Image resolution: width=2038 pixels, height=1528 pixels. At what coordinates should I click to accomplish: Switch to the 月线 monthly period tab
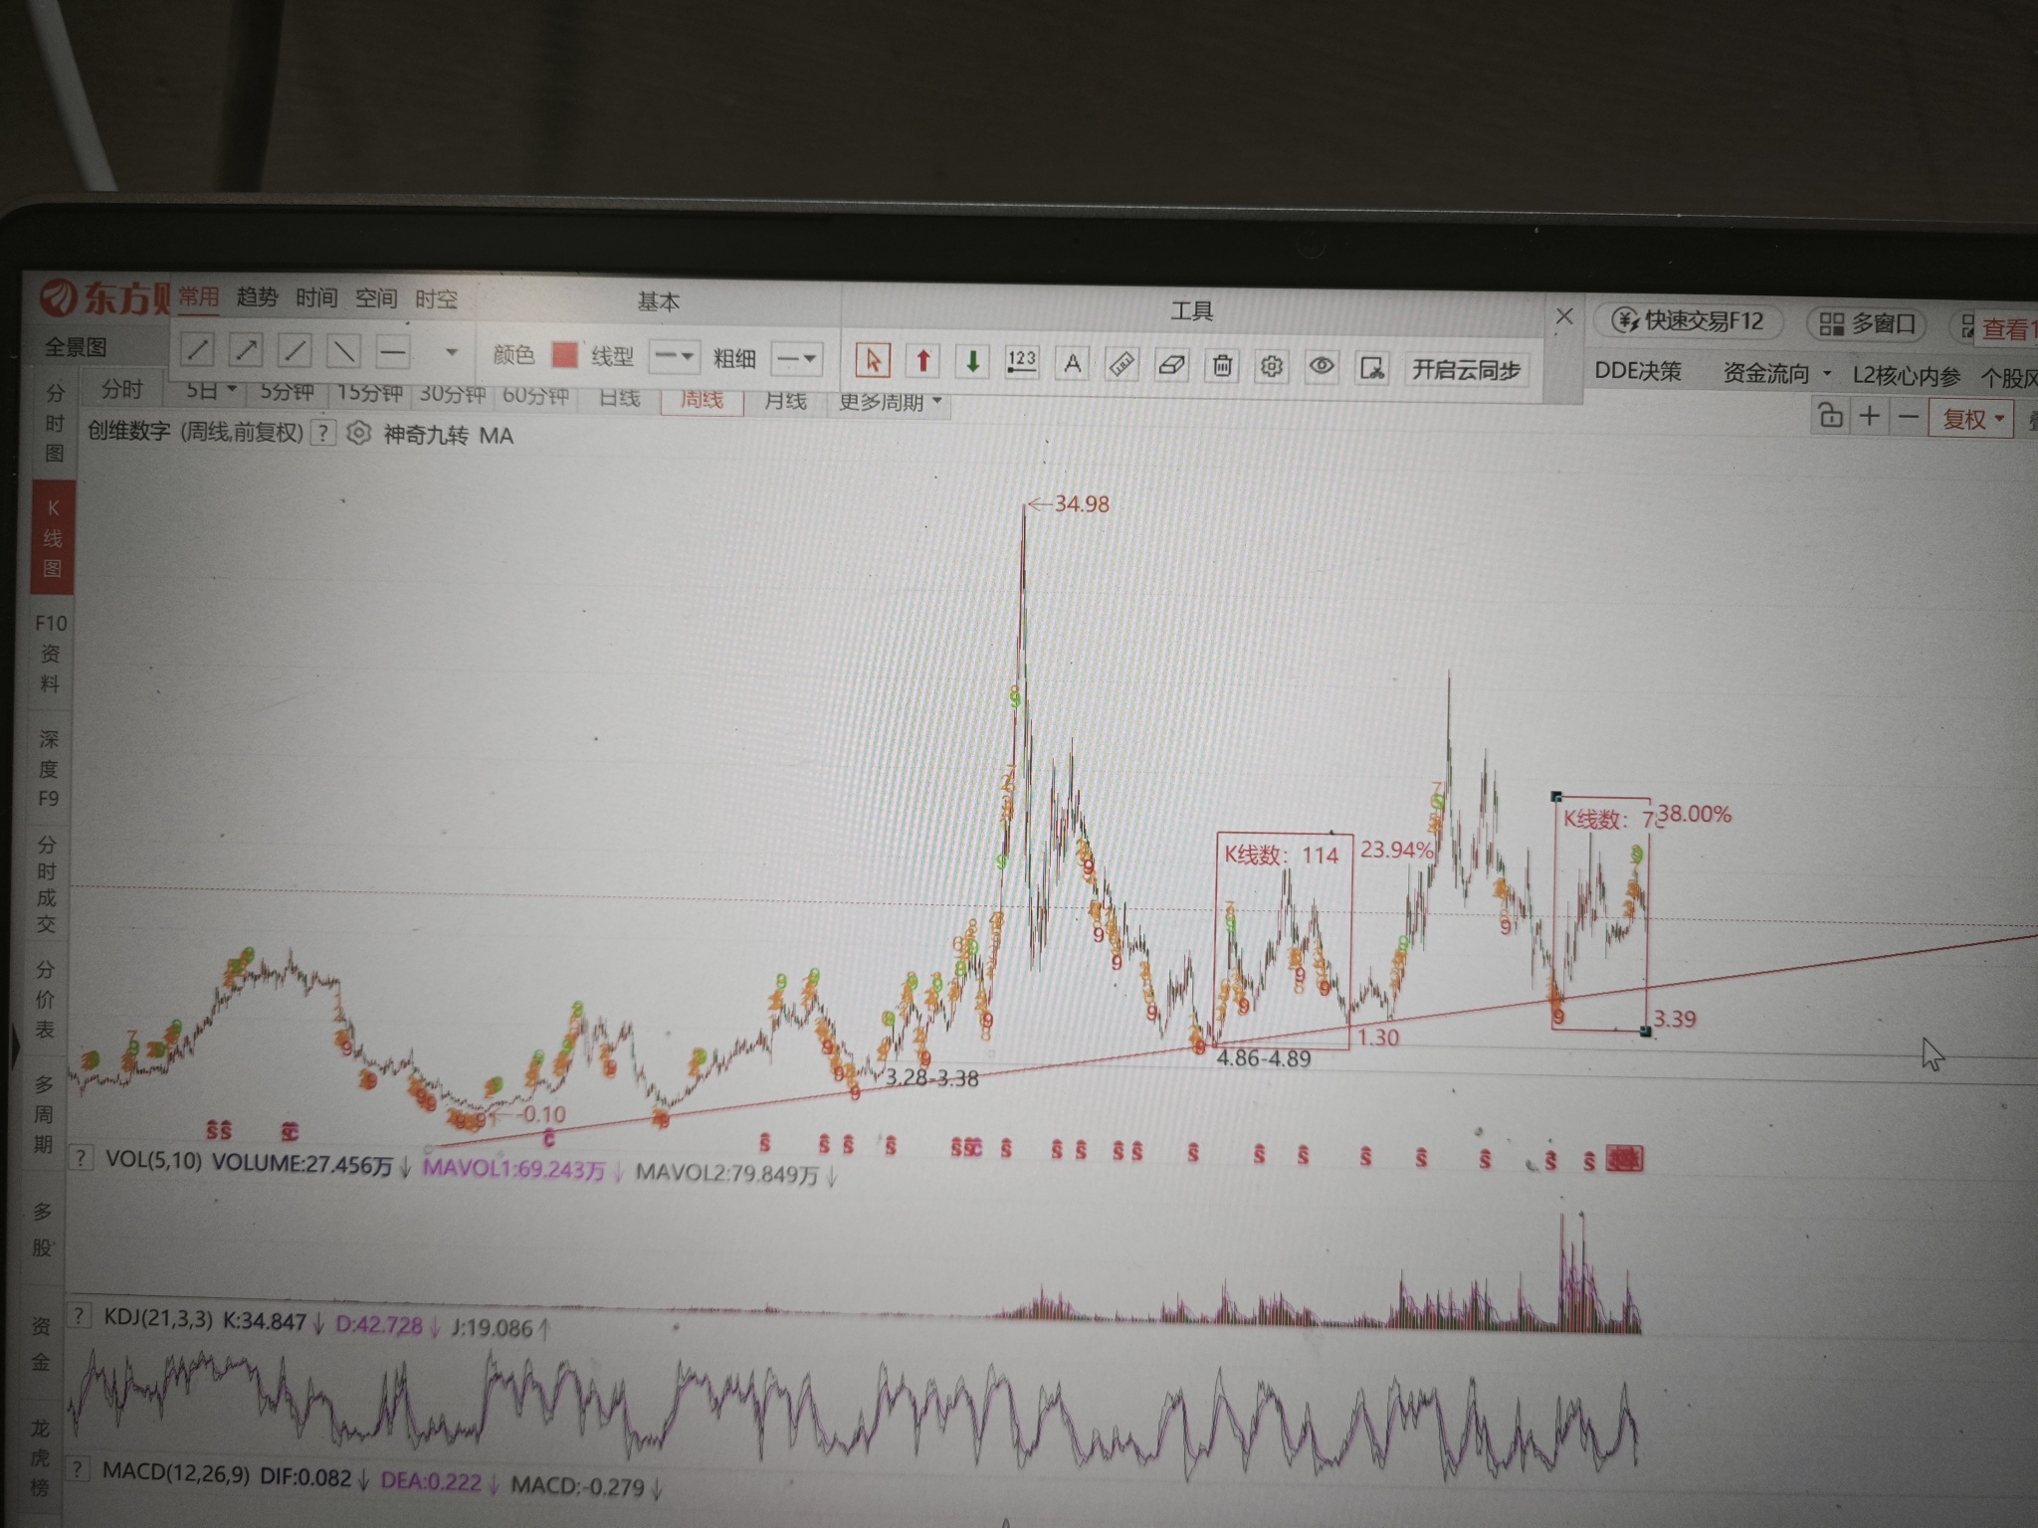click(784, 400)
